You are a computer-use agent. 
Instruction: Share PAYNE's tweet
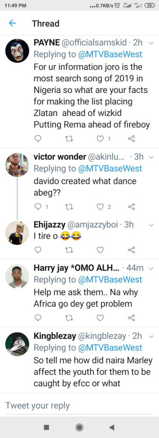pos(131,138)
